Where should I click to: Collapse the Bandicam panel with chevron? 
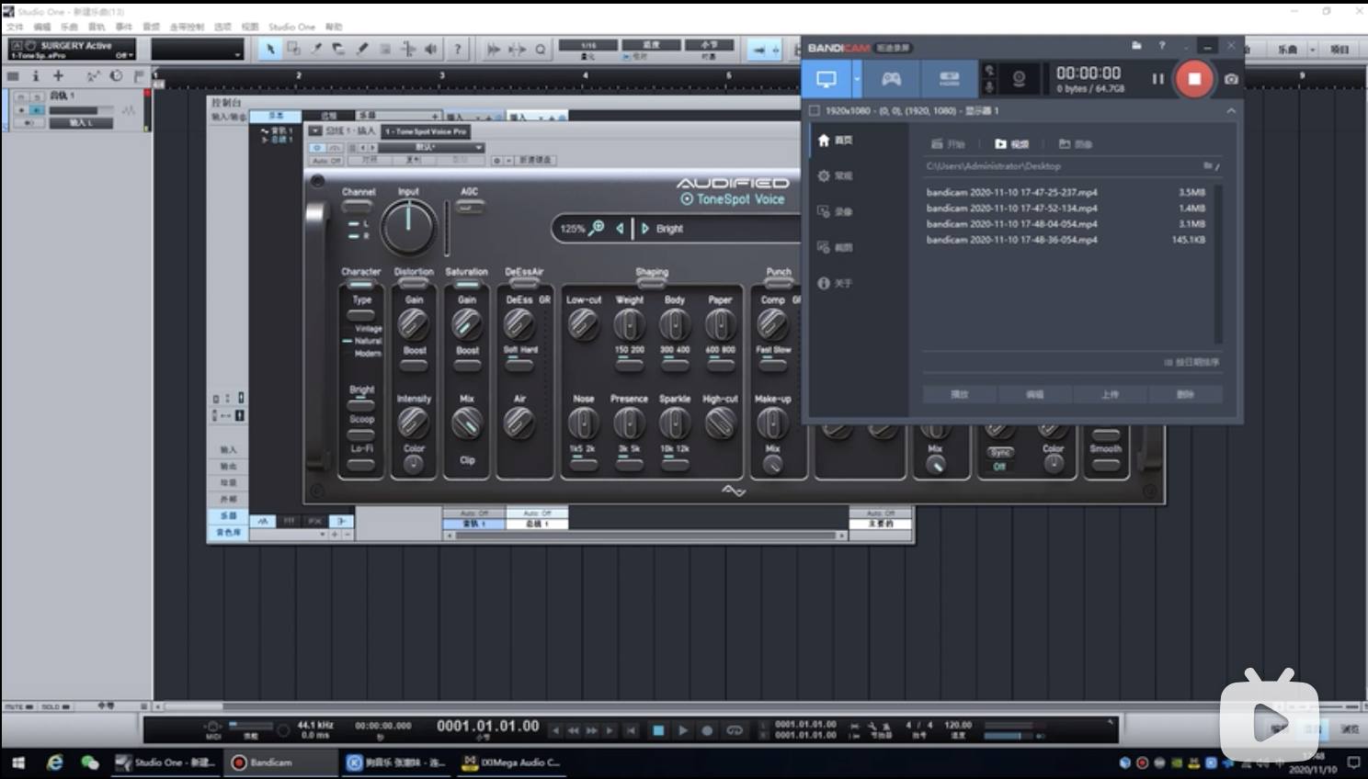(1231, 111)
